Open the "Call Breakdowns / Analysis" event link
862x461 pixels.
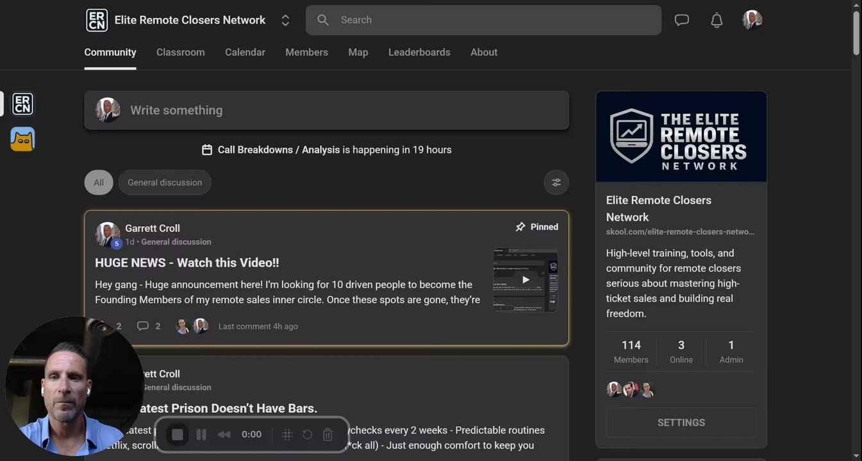[x=278, y=150]
